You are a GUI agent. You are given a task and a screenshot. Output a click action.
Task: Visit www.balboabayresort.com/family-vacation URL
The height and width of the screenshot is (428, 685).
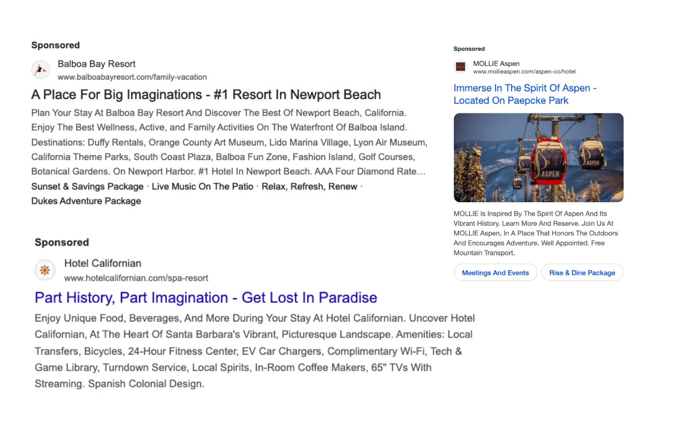pos(132,77)
